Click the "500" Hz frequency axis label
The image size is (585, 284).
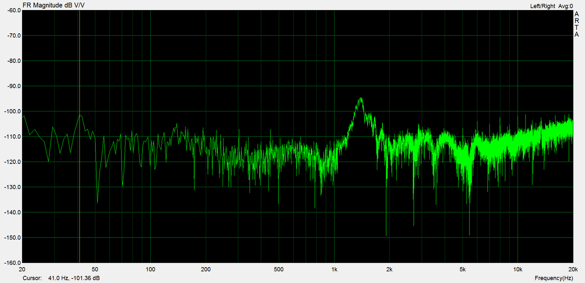click(279, 269)
